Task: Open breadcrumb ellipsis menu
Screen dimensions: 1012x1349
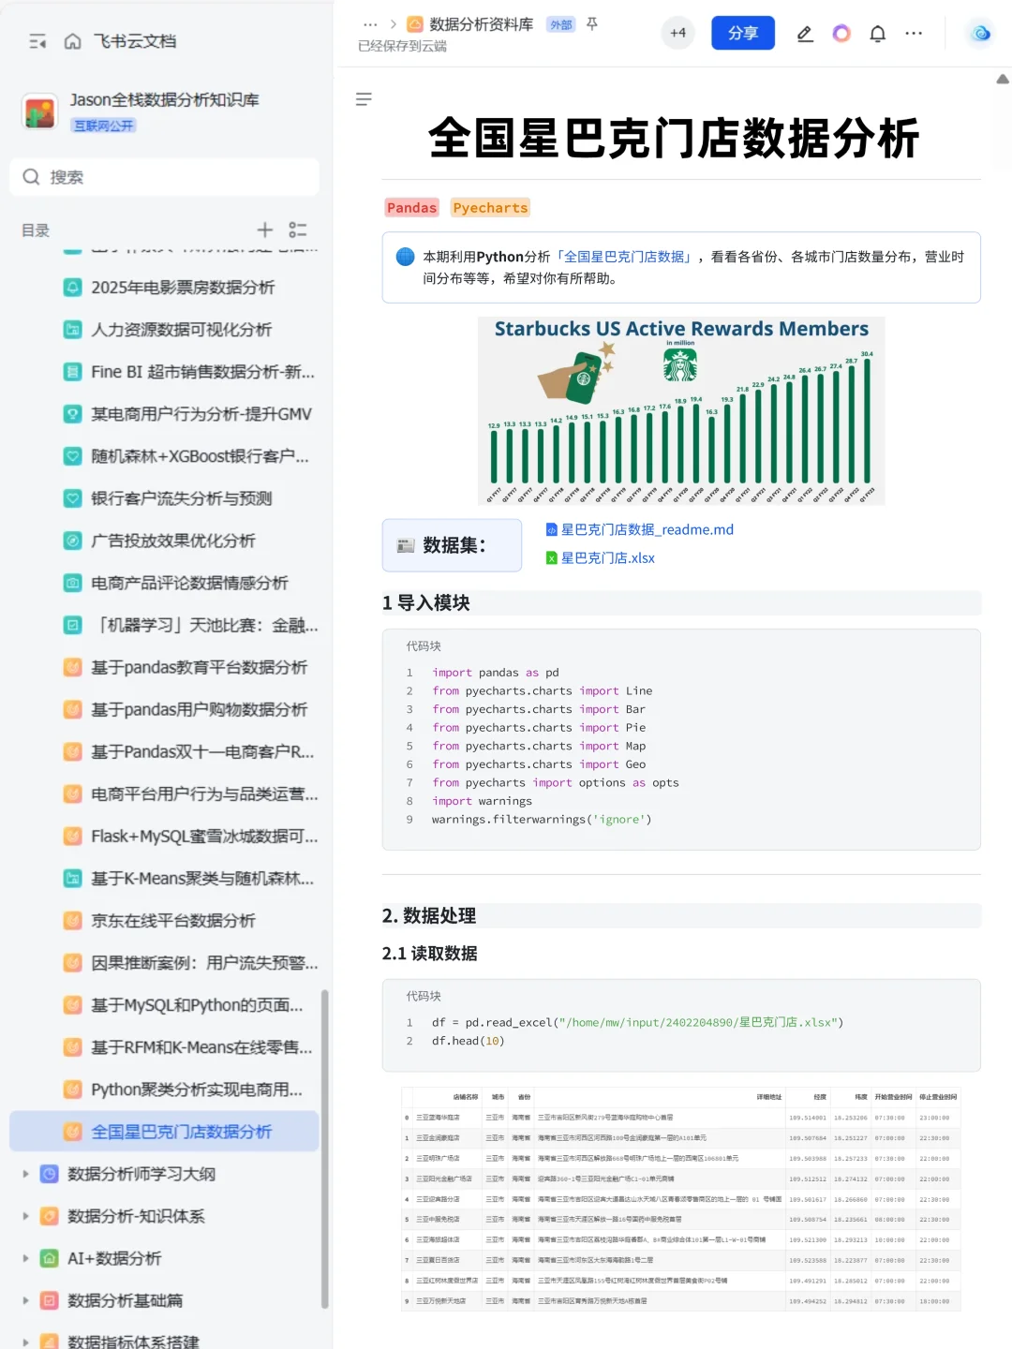Action: click(370, 24)
